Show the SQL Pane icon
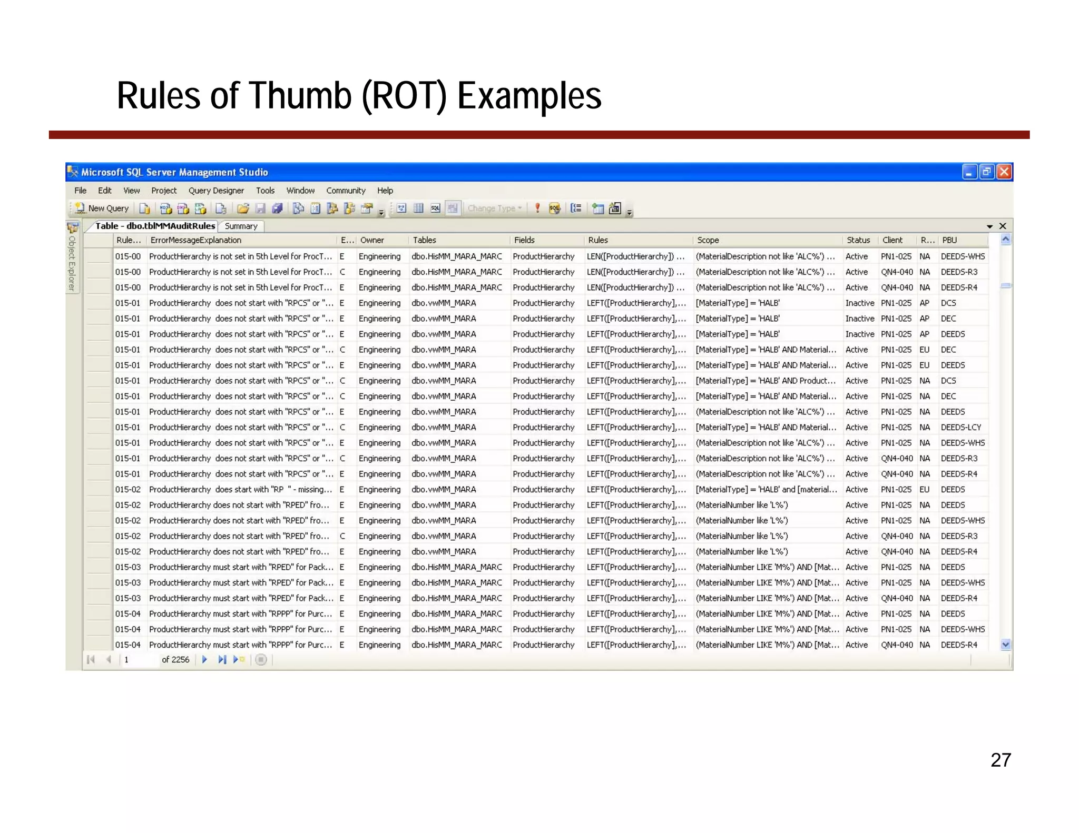The height and width of the screenshot is (833, 1079). click(x=435, y=209)
